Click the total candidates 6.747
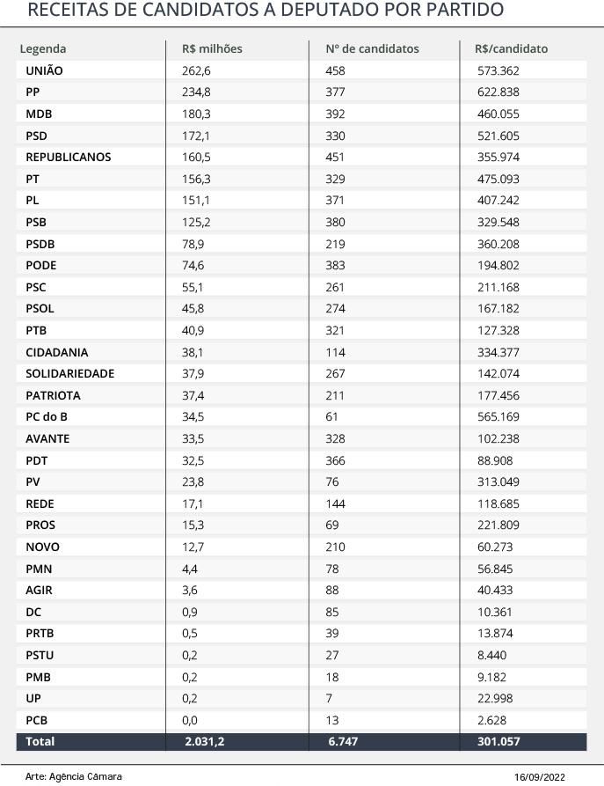 tap(343, 741)
